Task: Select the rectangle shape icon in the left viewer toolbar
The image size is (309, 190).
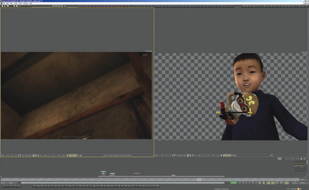Action: [27, 155]
